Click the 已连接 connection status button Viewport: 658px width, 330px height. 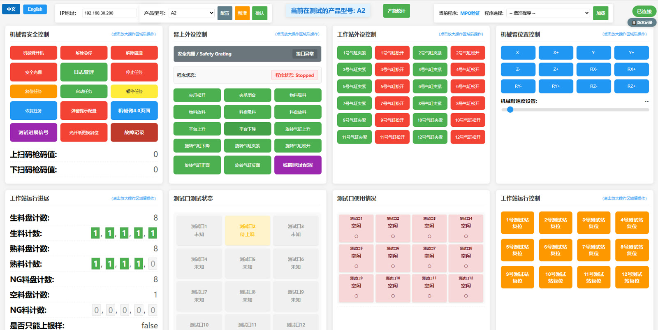coord(644,12)
